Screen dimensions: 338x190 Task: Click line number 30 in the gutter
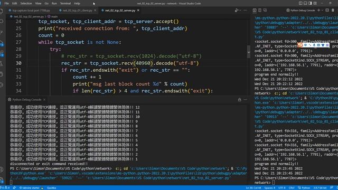pos(18,63)
